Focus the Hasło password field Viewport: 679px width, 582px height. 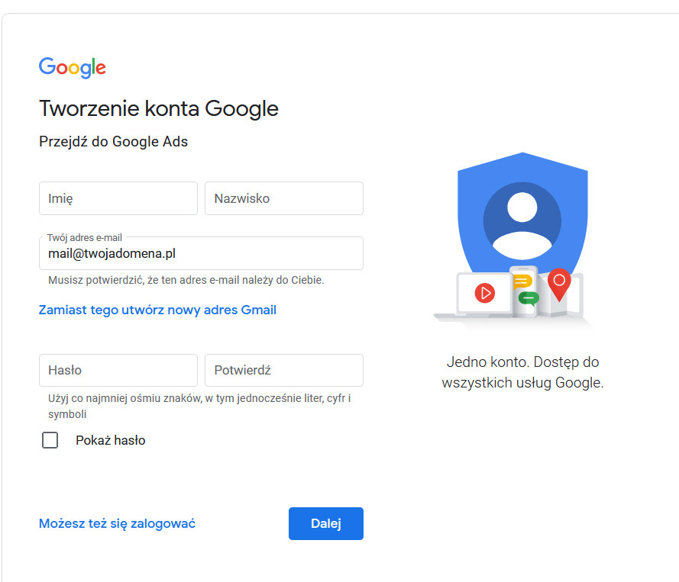click(118, 370)
